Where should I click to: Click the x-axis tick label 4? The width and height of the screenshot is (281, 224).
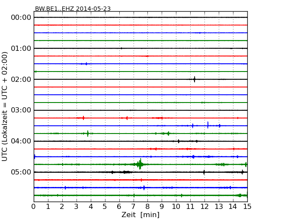[x=91, y=207]
